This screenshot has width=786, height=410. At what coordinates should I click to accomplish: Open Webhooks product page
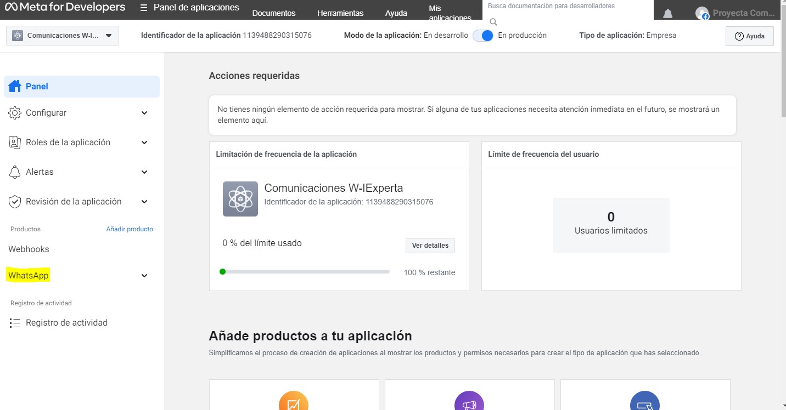click(x=29, y=249)
